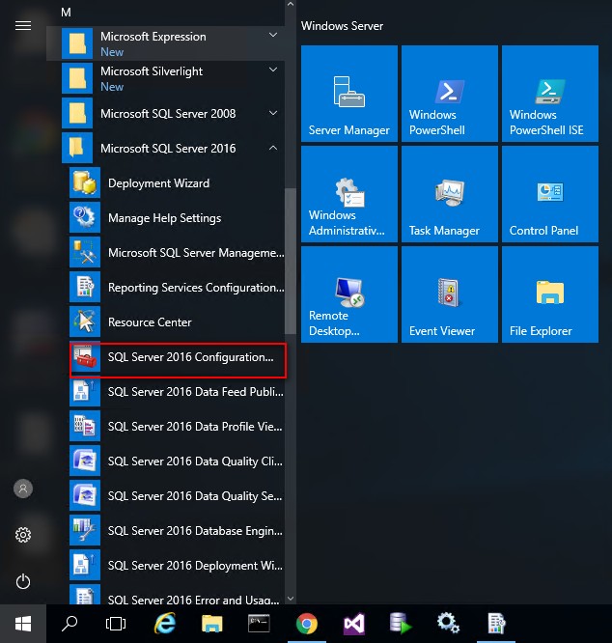The width and height of the screenshot is (612, 643).
Task: Expand the Microsoft Silverlight folder chevron
Action: (273, 70)
